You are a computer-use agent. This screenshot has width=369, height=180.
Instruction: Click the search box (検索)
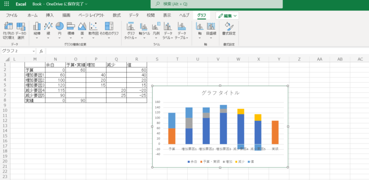coord(216,4)
